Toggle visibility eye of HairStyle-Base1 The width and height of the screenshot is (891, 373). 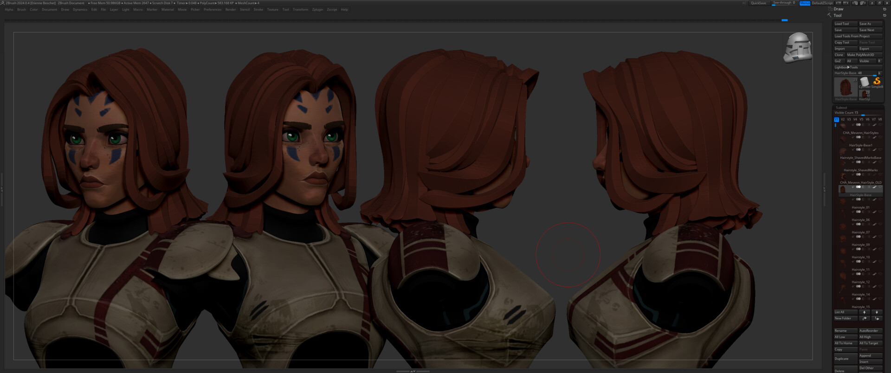pos(880,137)
